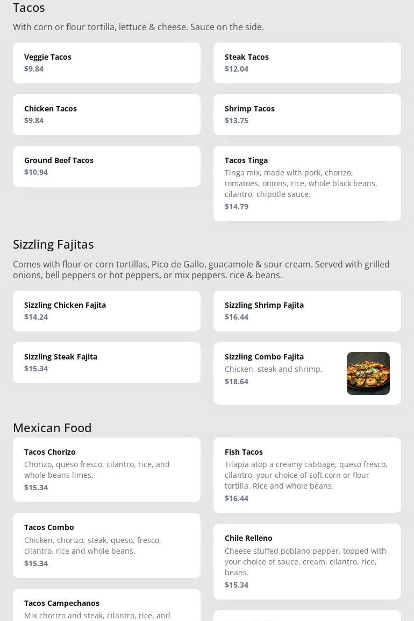Screen dimensions: 414x621
Task: Add Chicken Tacos item
Action: click(106, 115)
